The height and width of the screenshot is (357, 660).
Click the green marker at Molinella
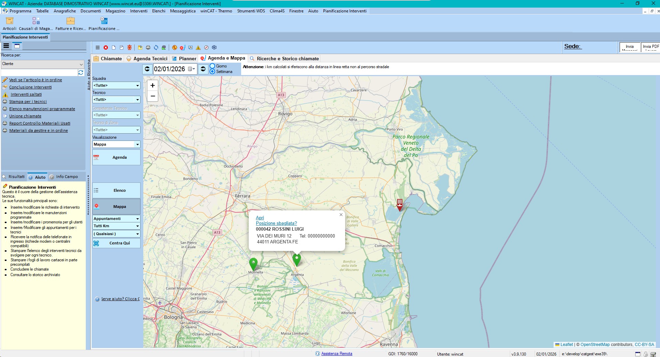pyautogui.click(x=253, y=264)
